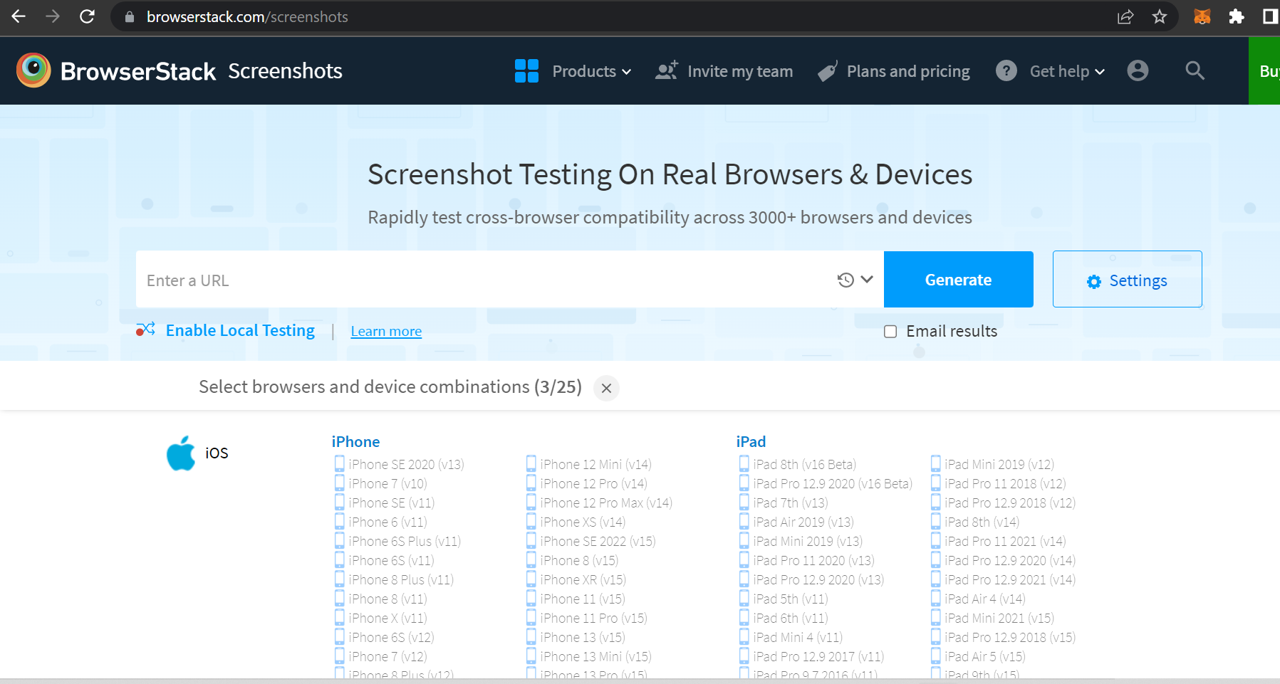
Task: Click the Local Testing shuffle icon
Action: coord(146,330)
